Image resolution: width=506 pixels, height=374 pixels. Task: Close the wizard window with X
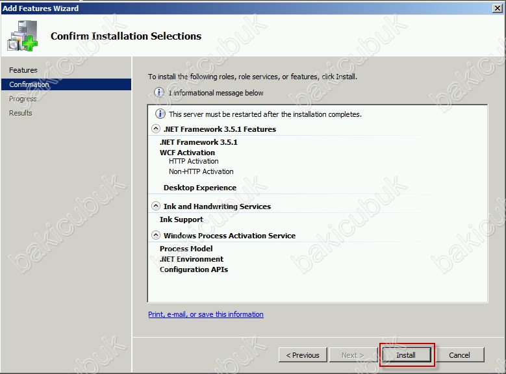click(498, 8)
